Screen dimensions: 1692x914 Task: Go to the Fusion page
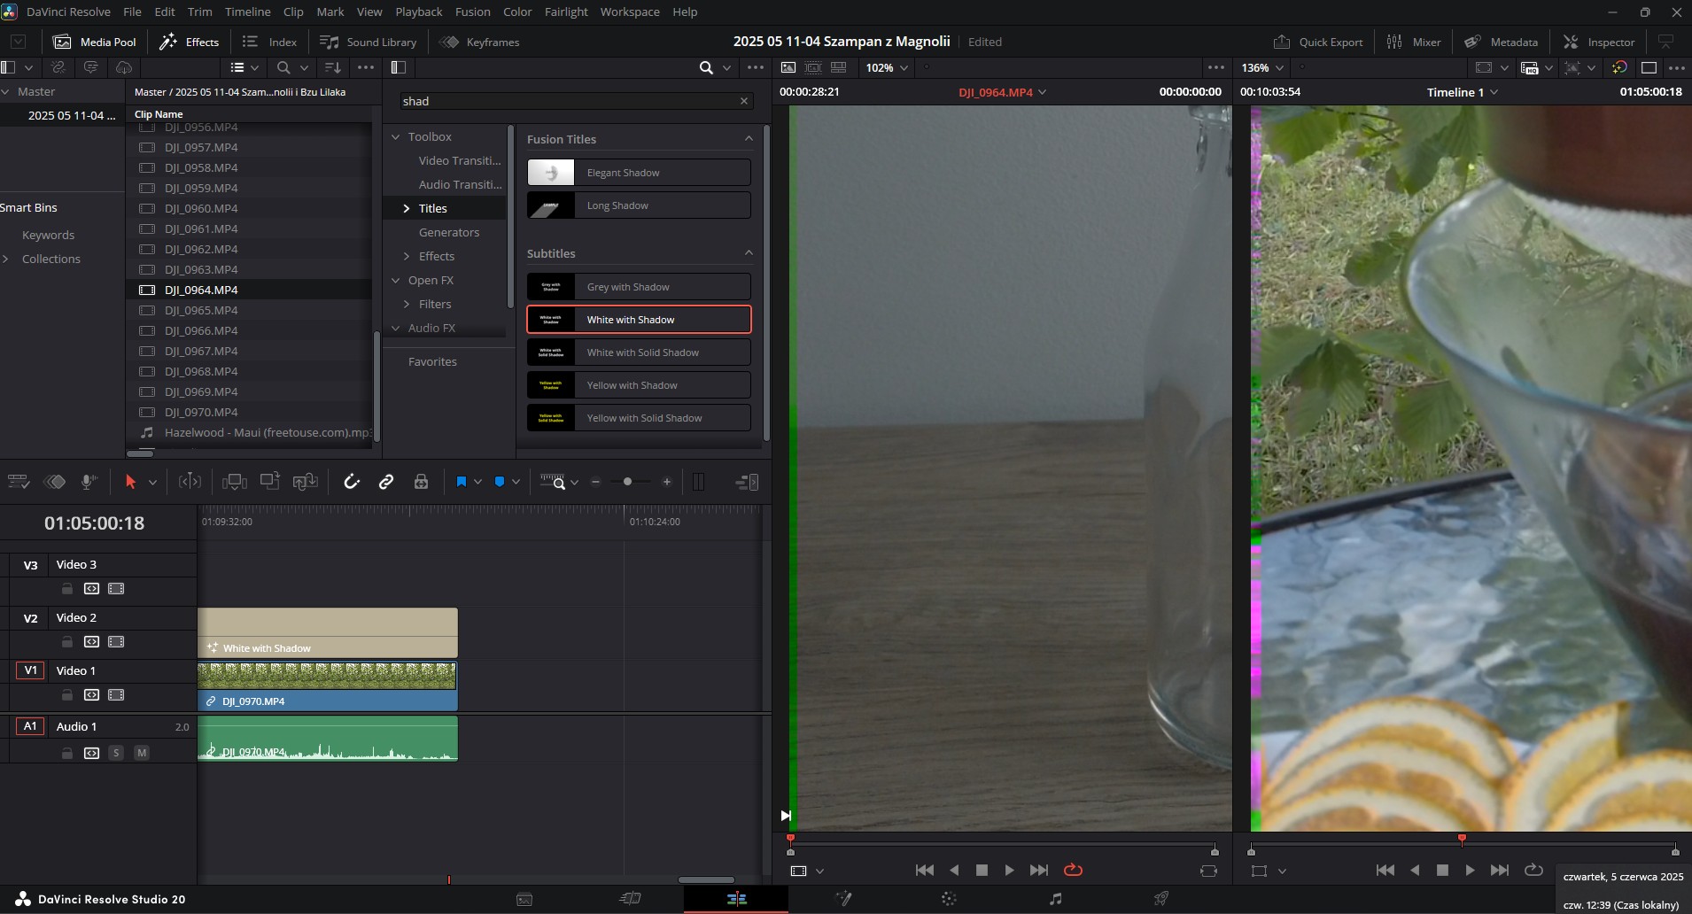click(842, 898)
